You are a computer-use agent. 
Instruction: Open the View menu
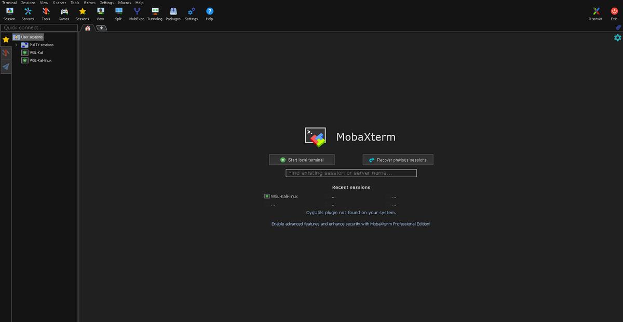click(44, 3)
